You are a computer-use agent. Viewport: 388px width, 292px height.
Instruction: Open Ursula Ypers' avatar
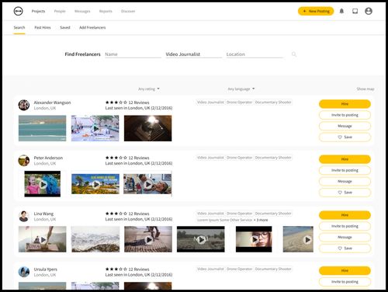24,272
